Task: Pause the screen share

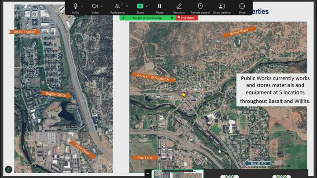Action: tap(159, 6)
